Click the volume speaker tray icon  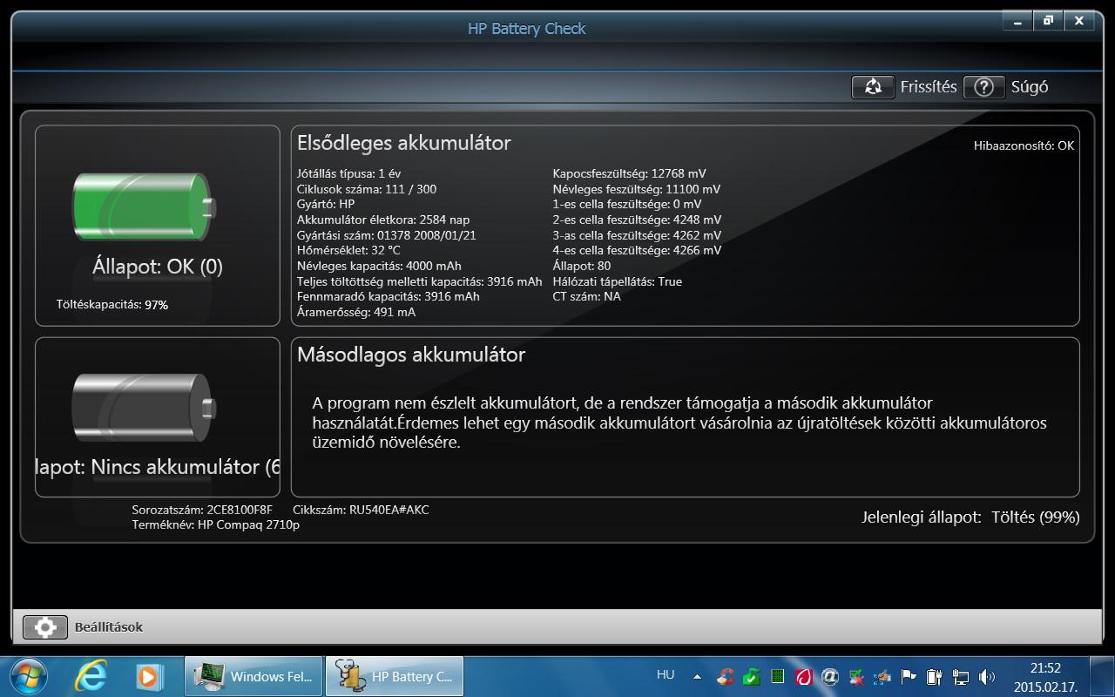coord(987,676)
